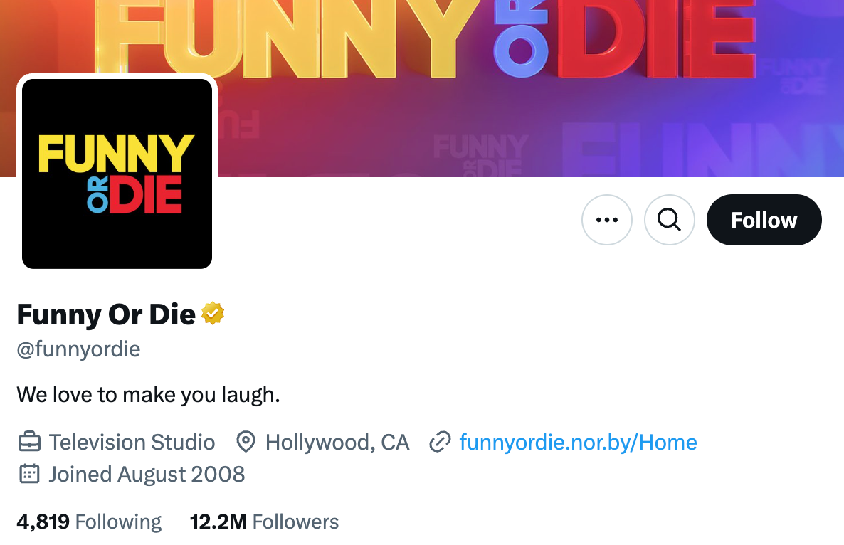The image size is (844, 545).
Task: Click the calendar icon next to joined date
Action: [28, 473]
